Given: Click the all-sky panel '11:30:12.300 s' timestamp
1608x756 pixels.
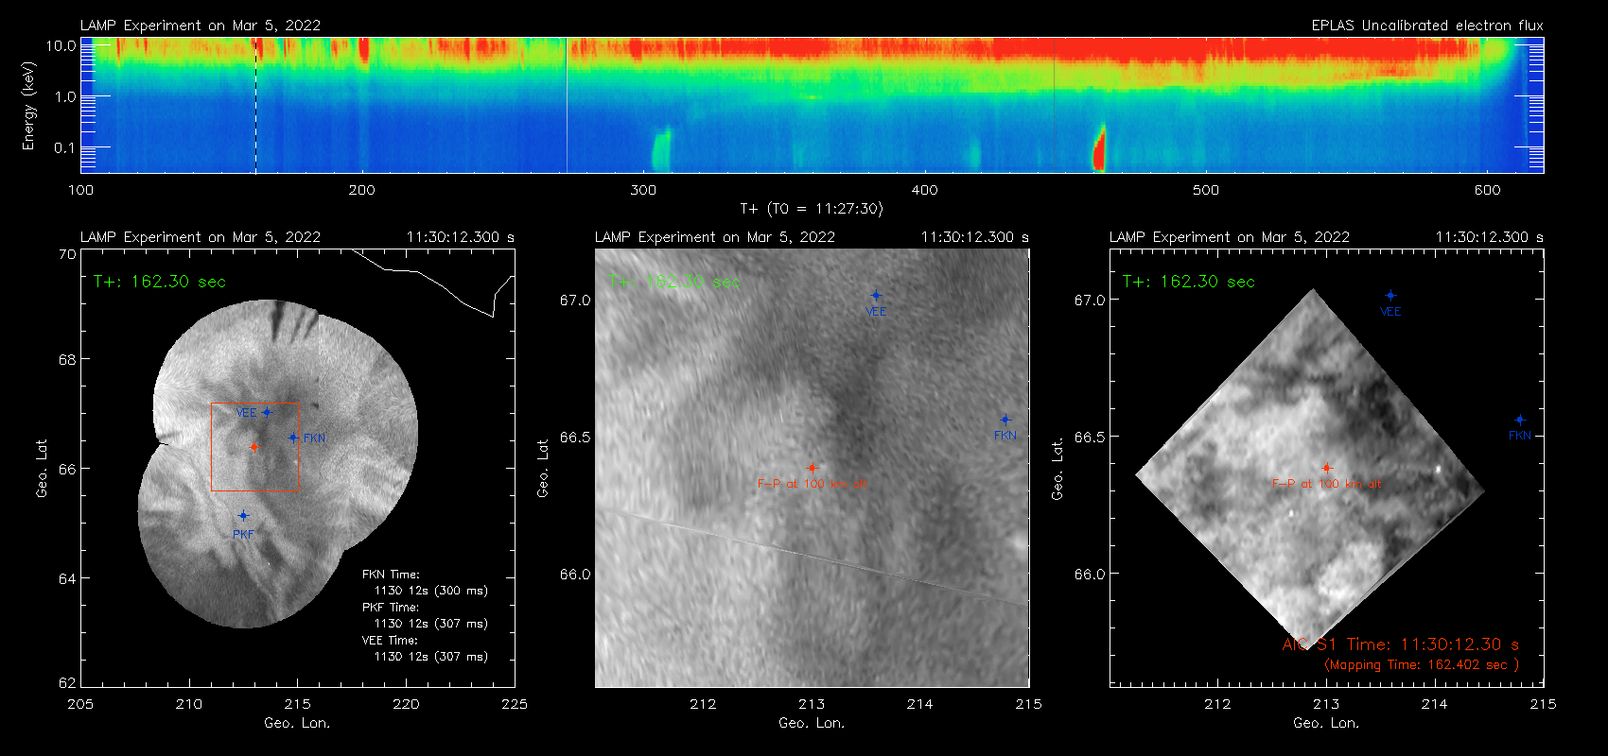Looking at the screenshot, I should tap(461, 237).
